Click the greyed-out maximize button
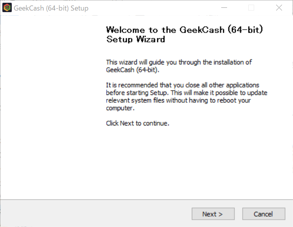Image resolution: width=293 pixels, height=227 pixels. (x=251, y=8)
